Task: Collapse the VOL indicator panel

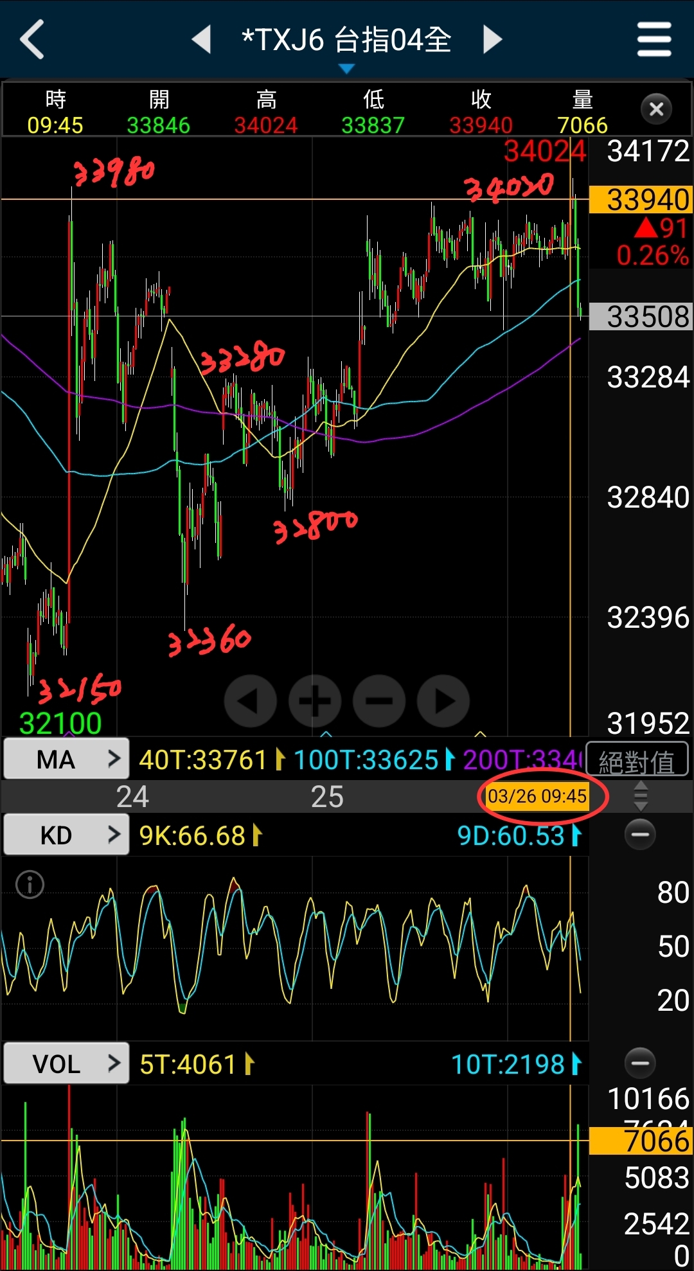Action: [640, 1063]
